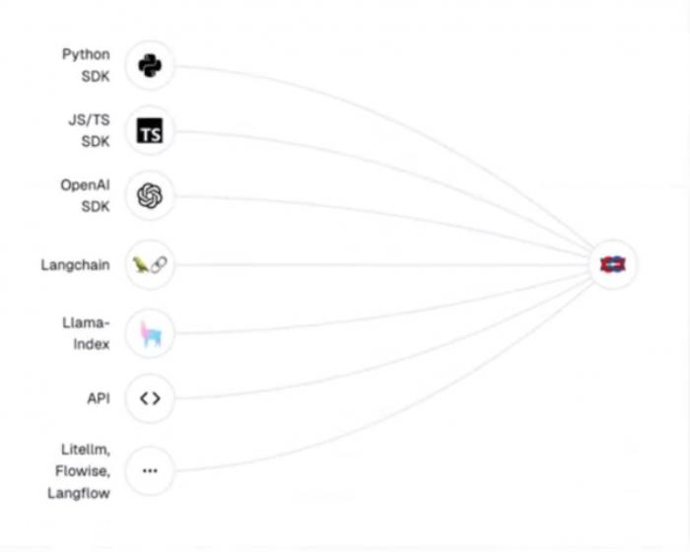Click the API text label

click(99, 398)
